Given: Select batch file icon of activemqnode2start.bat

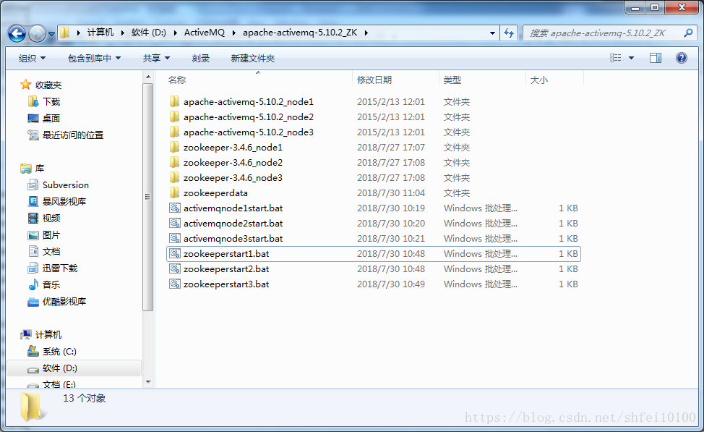Looking at the screenshot, I should tap(175, 223).
